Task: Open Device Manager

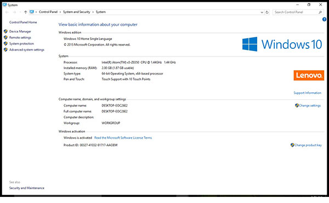Action: (20, 31)
